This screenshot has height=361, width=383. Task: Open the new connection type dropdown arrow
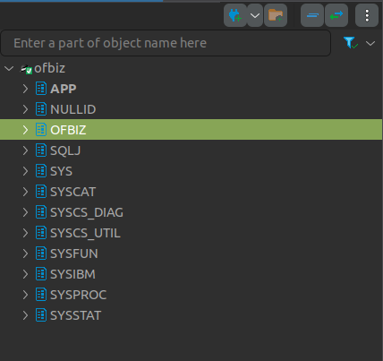pyautogui.click(x=255, y=15)
